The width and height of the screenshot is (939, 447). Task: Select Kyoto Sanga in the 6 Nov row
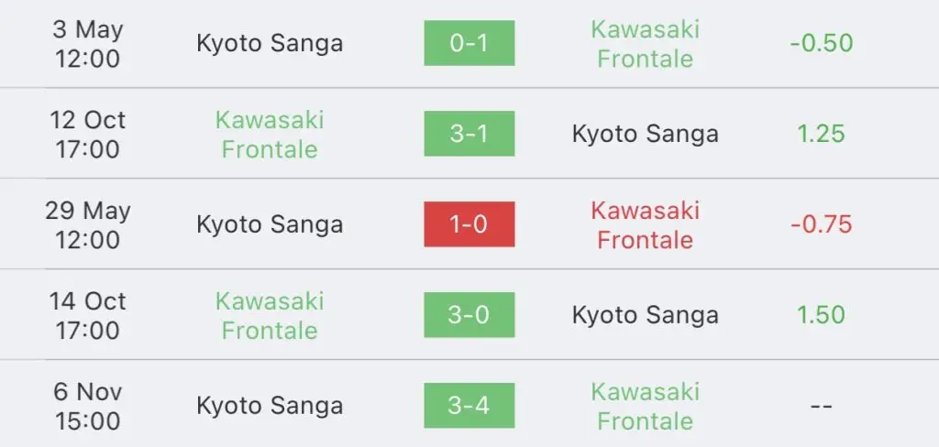(x=270, y=407)
